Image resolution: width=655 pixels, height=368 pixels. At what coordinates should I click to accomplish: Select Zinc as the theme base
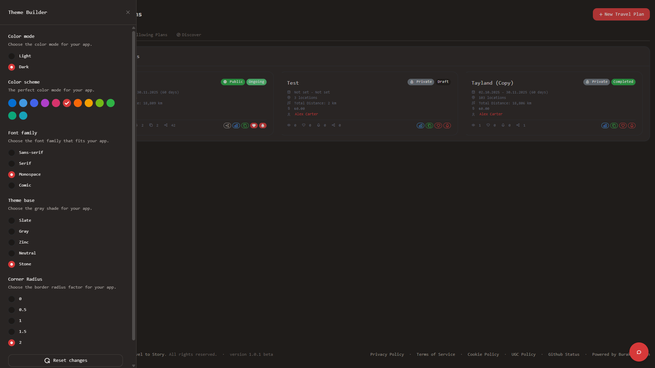(x=12, y=242)
